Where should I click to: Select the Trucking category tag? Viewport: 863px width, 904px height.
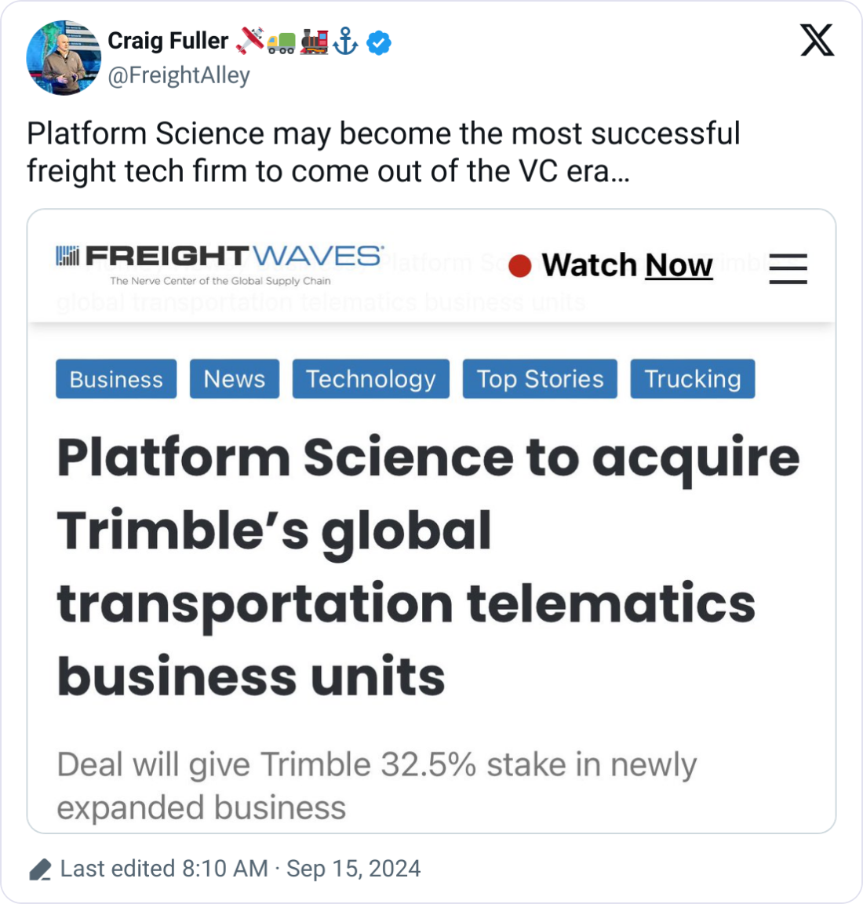[x=692, y=379]
